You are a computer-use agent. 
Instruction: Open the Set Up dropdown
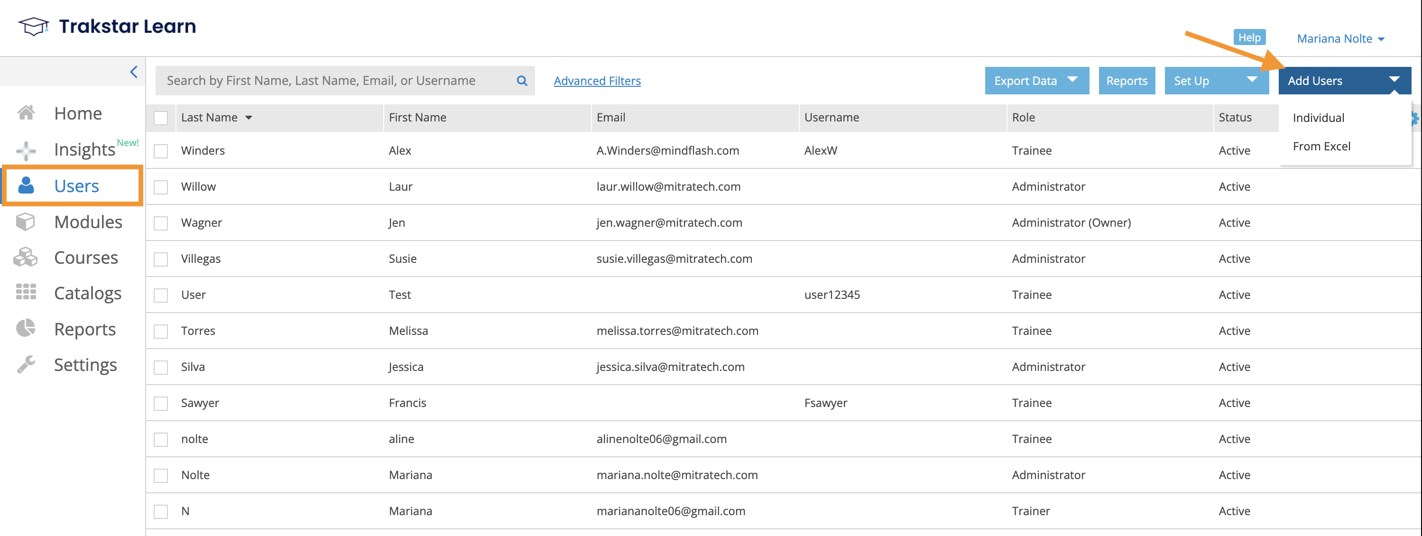pyautogui.click(x=1216, y=81)
